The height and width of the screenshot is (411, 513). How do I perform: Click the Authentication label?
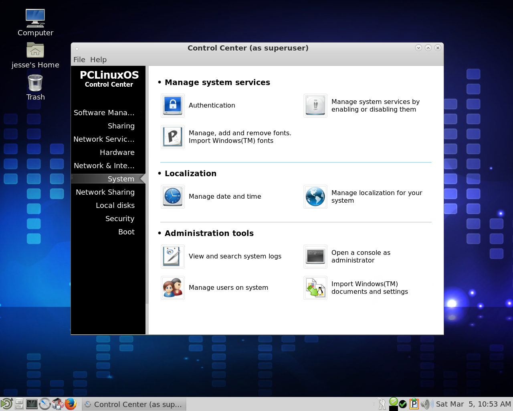[x=212, y=106]
